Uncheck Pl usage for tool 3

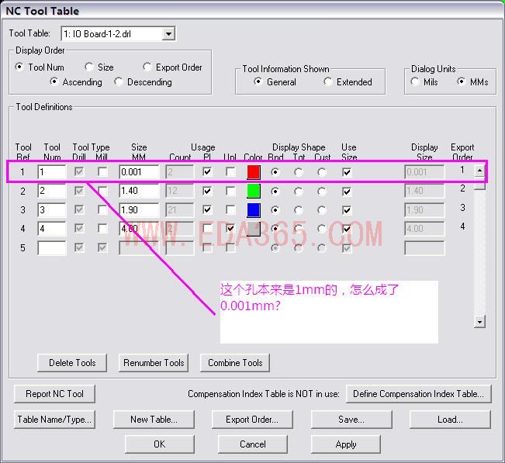pos(207,210)
